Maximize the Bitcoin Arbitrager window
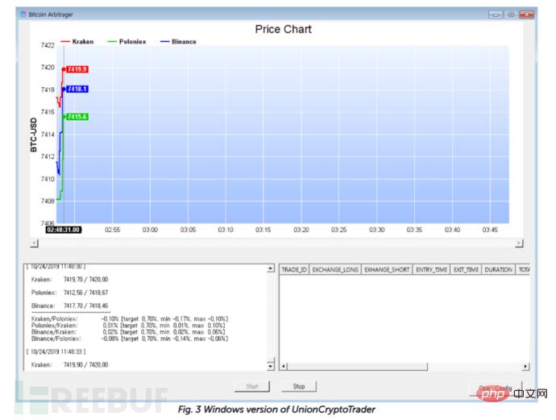The height and width of the screenshot is (420, 556). [511, 15]
